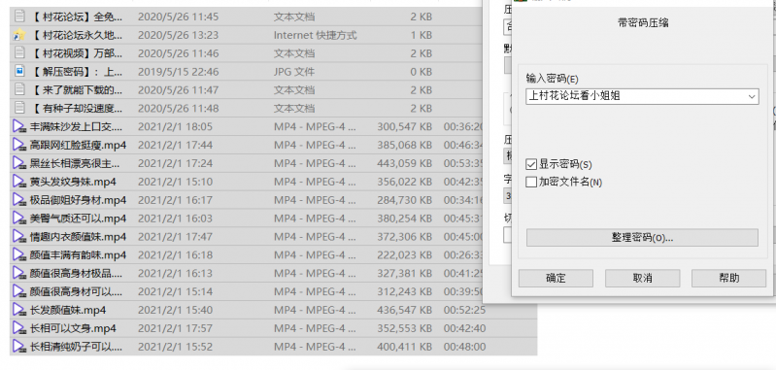Uncheck the 显示密码 checkbox

click(531, 164)
